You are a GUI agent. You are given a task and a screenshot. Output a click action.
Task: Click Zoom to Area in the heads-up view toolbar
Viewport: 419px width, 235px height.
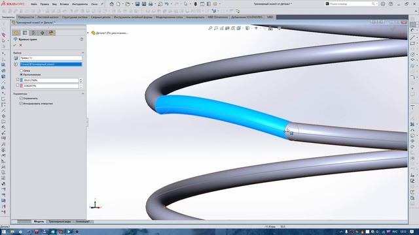[x=216, y=28]
